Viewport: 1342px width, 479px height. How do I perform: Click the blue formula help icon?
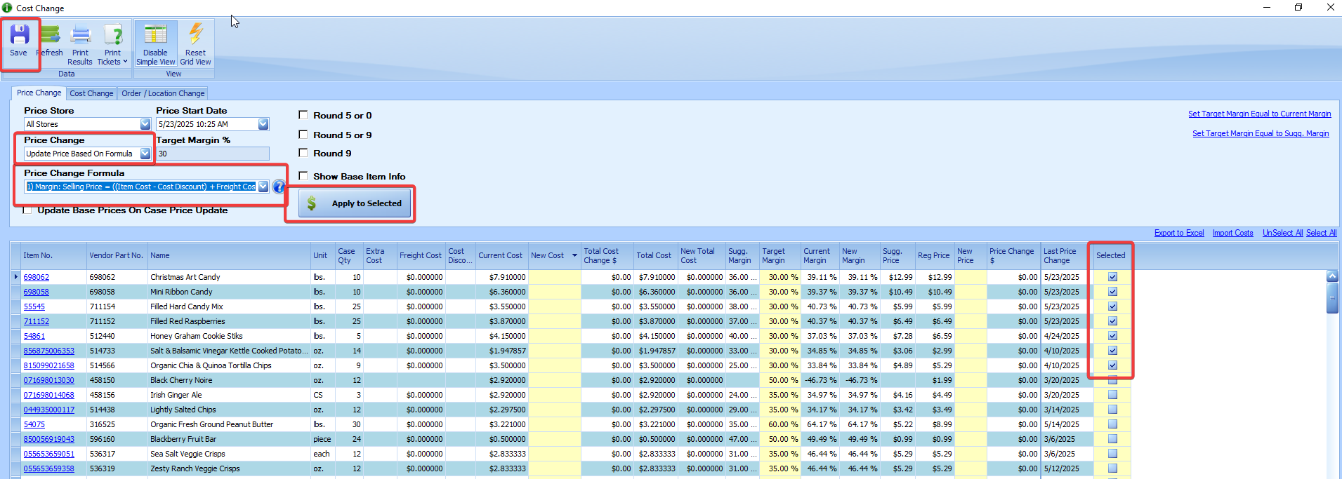[x=279, y=187]
